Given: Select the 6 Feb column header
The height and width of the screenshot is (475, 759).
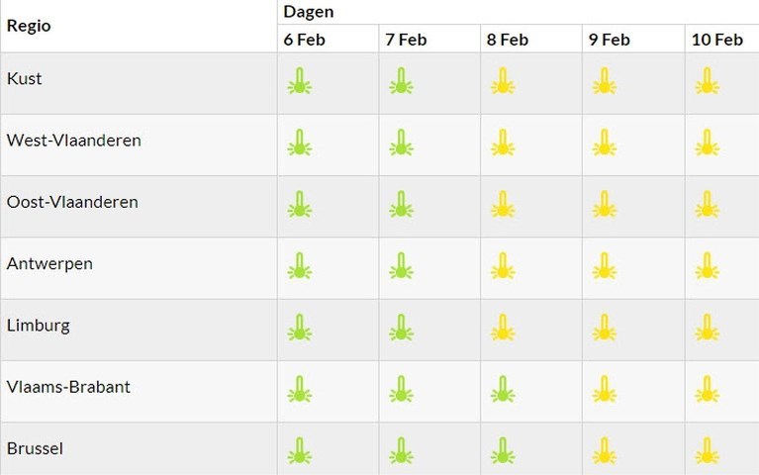Looking at the screenshot, I should (x=304, y=40).
